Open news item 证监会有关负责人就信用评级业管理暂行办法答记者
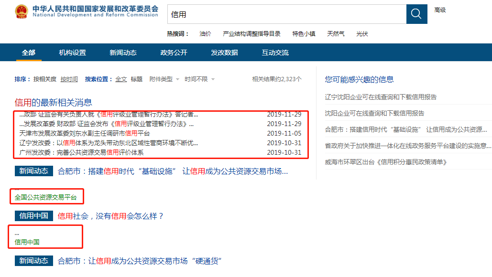This screenshot has height=277, width=492. [x=109, y=115]
